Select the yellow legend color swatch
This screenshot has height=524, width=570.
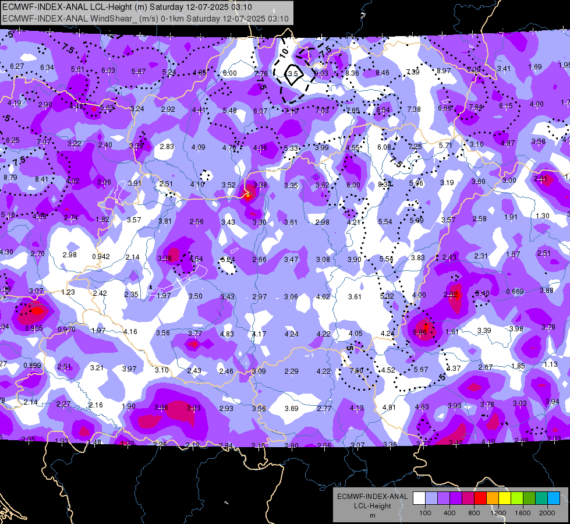tap(505, 498)
